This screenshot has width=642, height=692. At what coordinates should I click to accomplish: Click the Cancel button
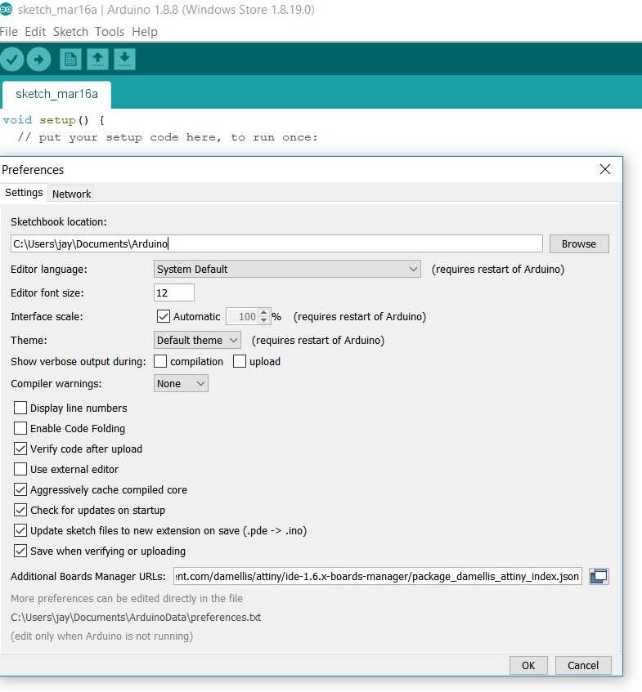tap(583, 666)
